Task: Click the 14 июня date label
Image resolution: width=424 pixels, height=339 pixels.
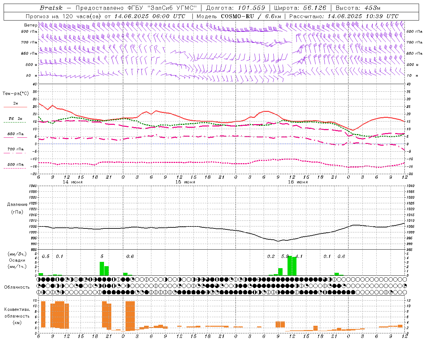Action: (x=73, y=182)
